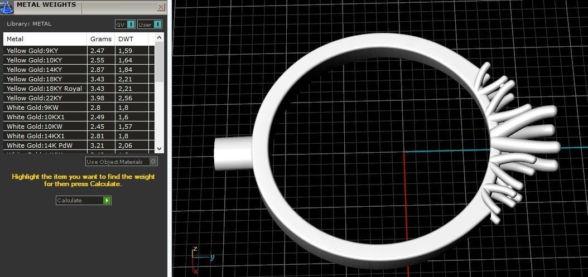
Task: Click the cylinder sprue on ring
Action: point(233,154)
